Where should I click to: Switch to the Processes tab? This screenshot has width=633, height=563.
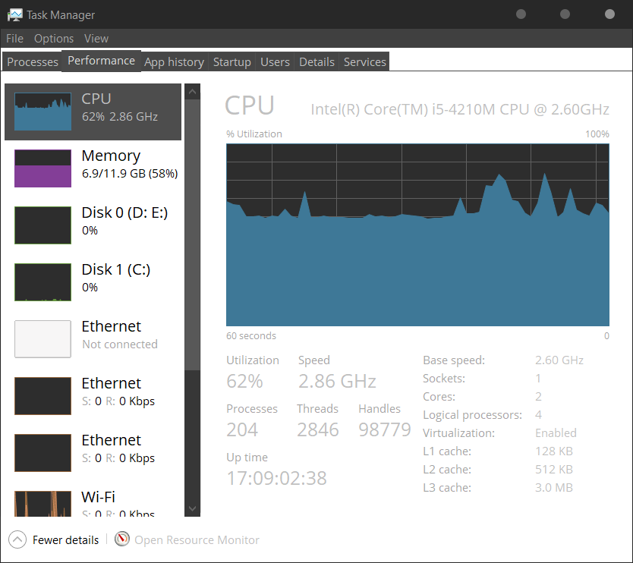[33, 61]
